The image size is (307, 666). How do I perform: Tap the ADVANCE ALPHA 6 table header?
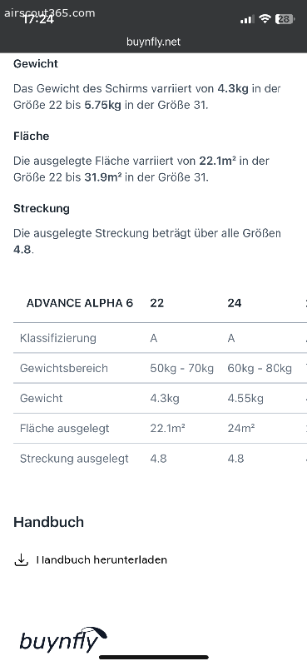pos(80,303)
